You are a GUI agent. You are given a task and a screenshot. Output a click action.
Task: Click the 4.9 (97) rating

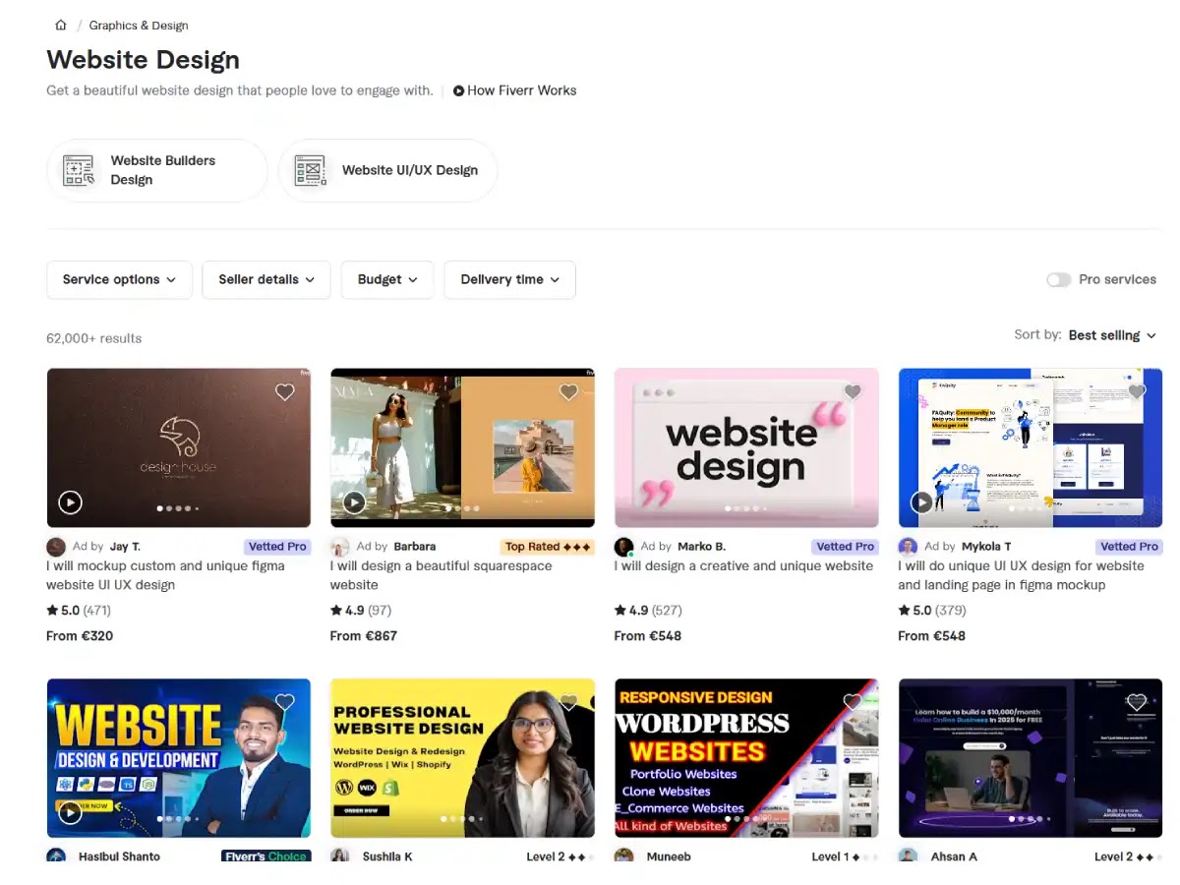click(x=361, y=611)
